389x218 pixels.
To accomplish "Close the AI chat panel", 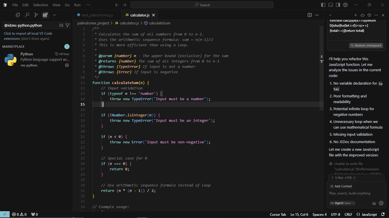I will (x=383, y=15).
